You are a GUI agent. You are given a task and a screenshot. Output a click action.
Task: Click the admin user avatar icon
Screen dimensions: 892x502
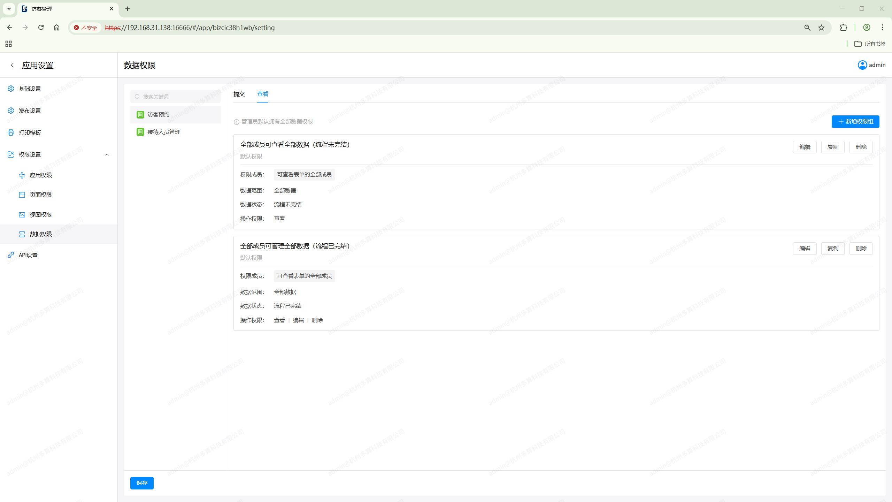tap(862, 65)
